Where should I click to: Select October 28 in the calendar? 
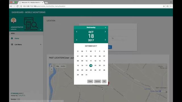[104, 70]
